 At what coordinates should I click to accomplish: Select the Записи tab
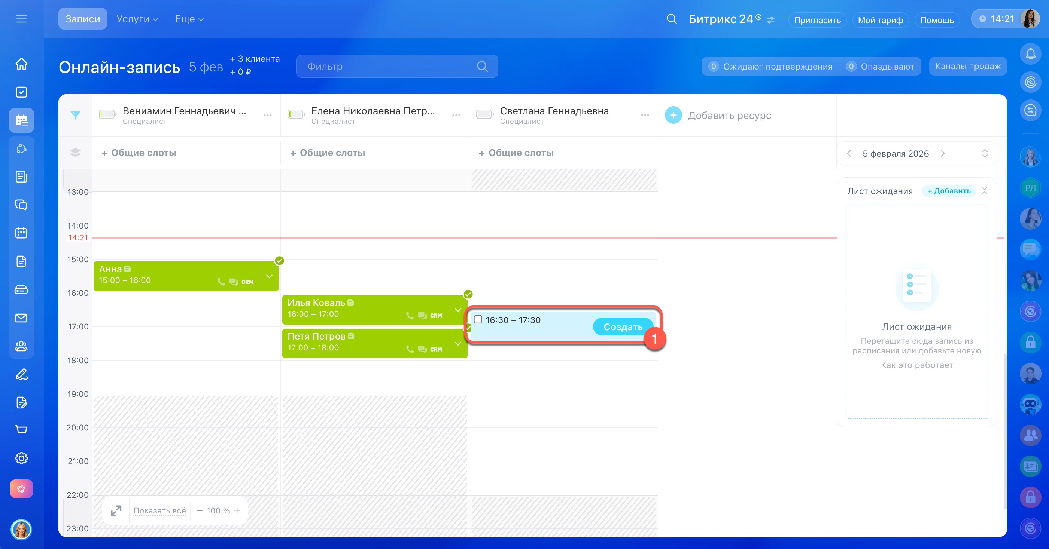click(83, 19)
